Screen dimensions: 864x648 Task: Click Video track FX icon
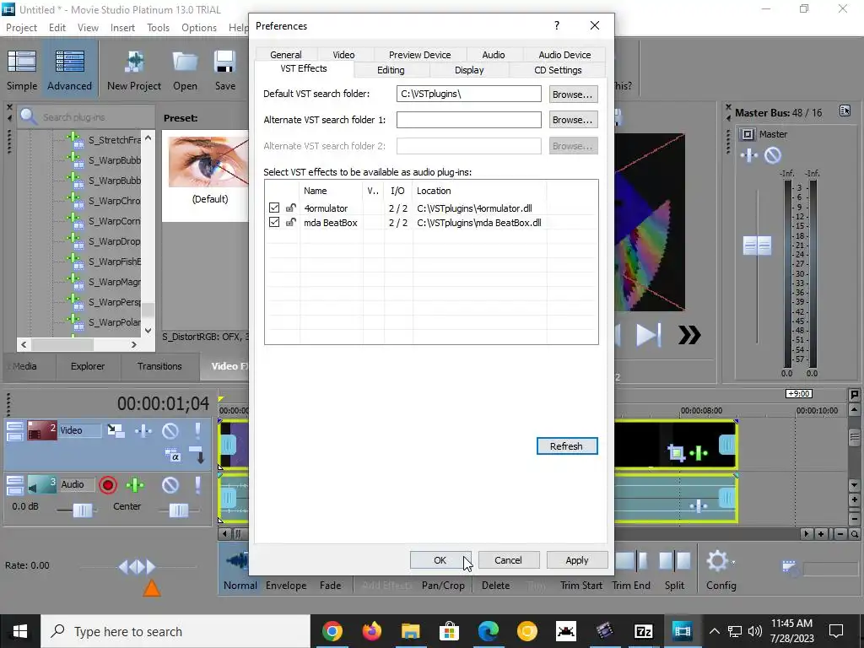pyautogui.click(x=143, y=430)
